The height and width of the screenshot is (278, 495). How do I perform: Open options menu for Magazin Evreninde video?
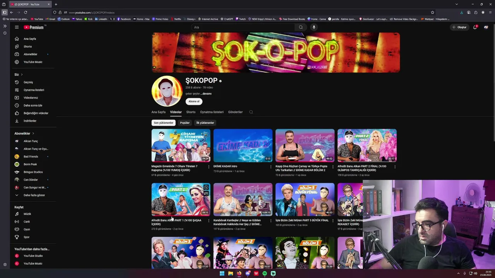tap(209, 167)
